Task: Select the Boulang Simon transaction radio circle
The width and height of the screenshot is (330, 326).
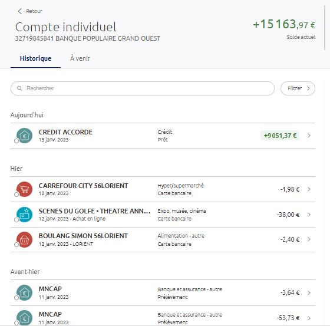Action: click(x=16, y=245)
